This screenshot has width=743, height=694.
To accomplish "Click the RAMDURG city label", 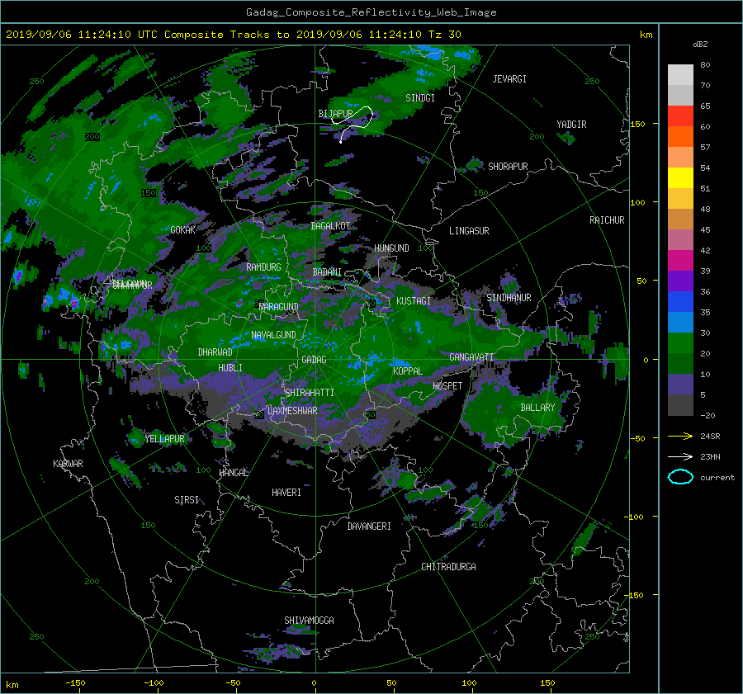I will tap(263, 267).
